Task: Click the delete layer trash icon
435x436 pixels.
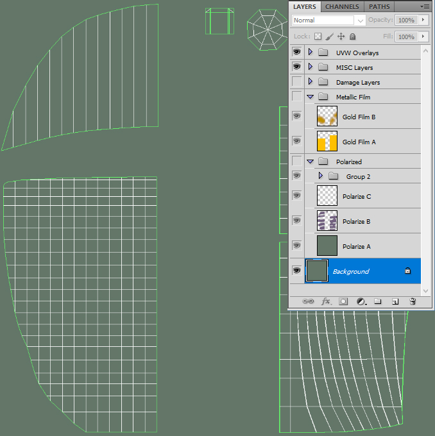Action: [413, 301]
